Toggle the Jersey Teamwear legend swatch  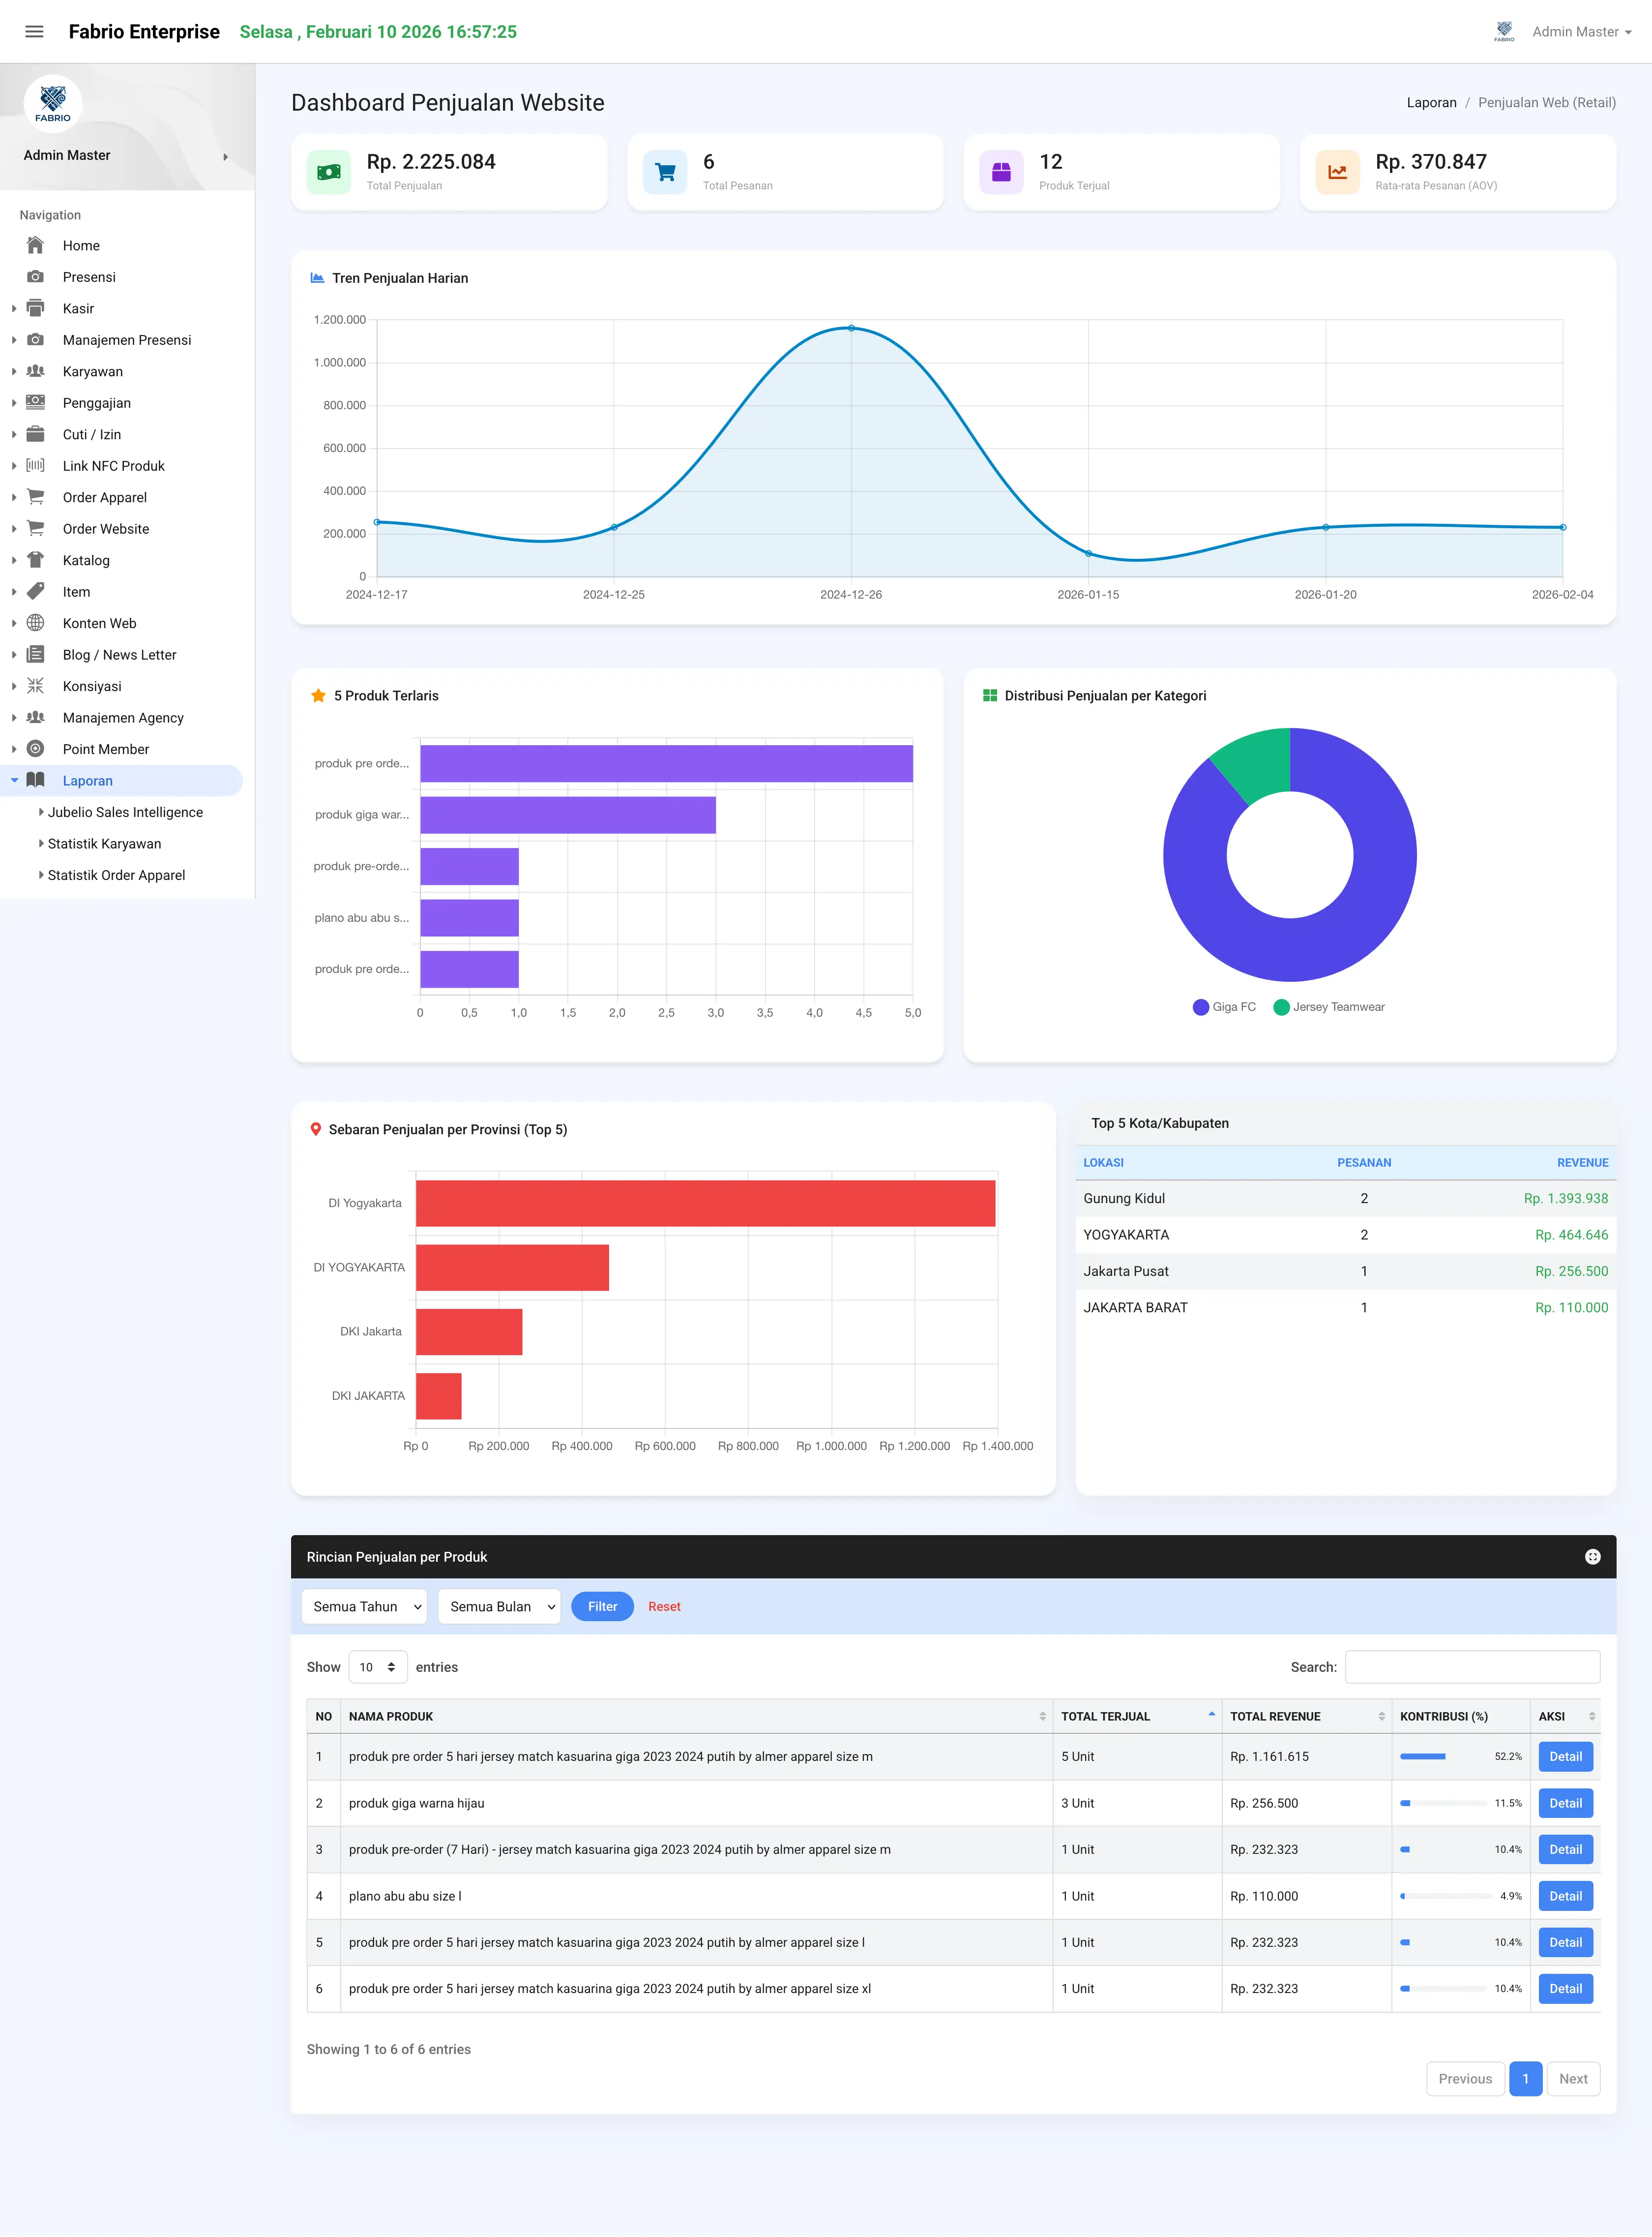point(1281,1007)
